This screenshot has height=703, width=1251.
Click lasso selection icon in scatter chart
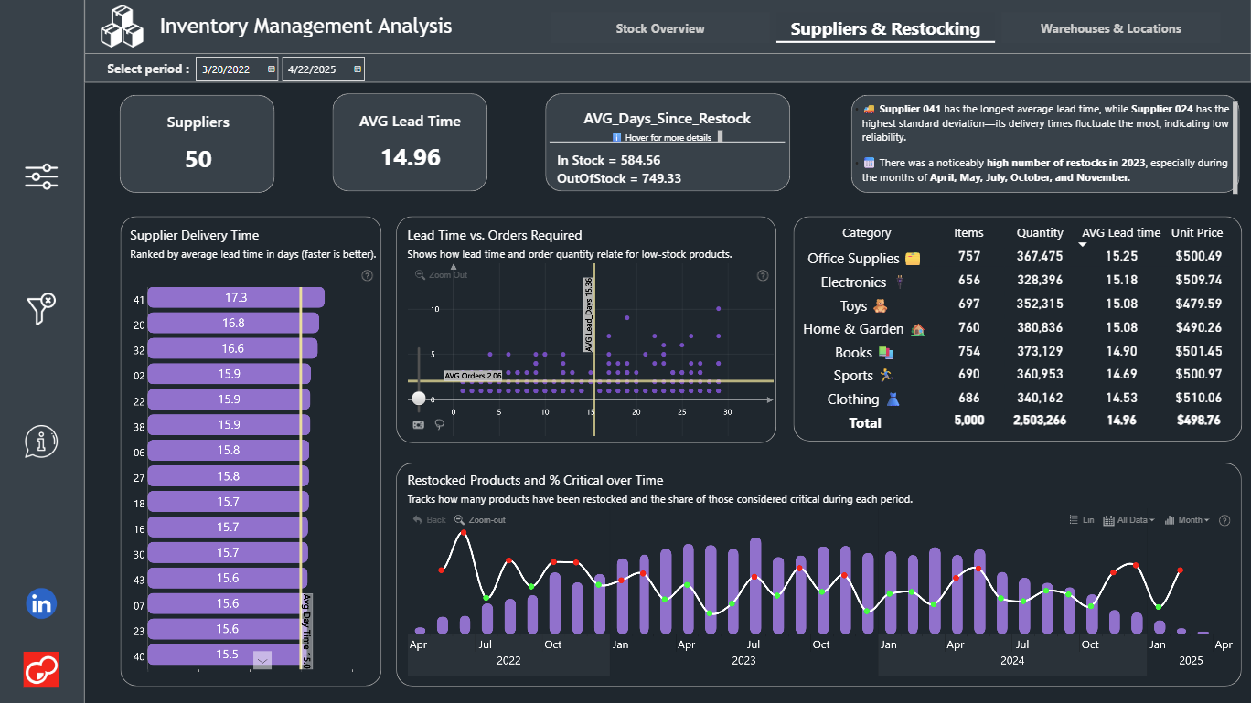pyautogui.click(x=440, y=424)
